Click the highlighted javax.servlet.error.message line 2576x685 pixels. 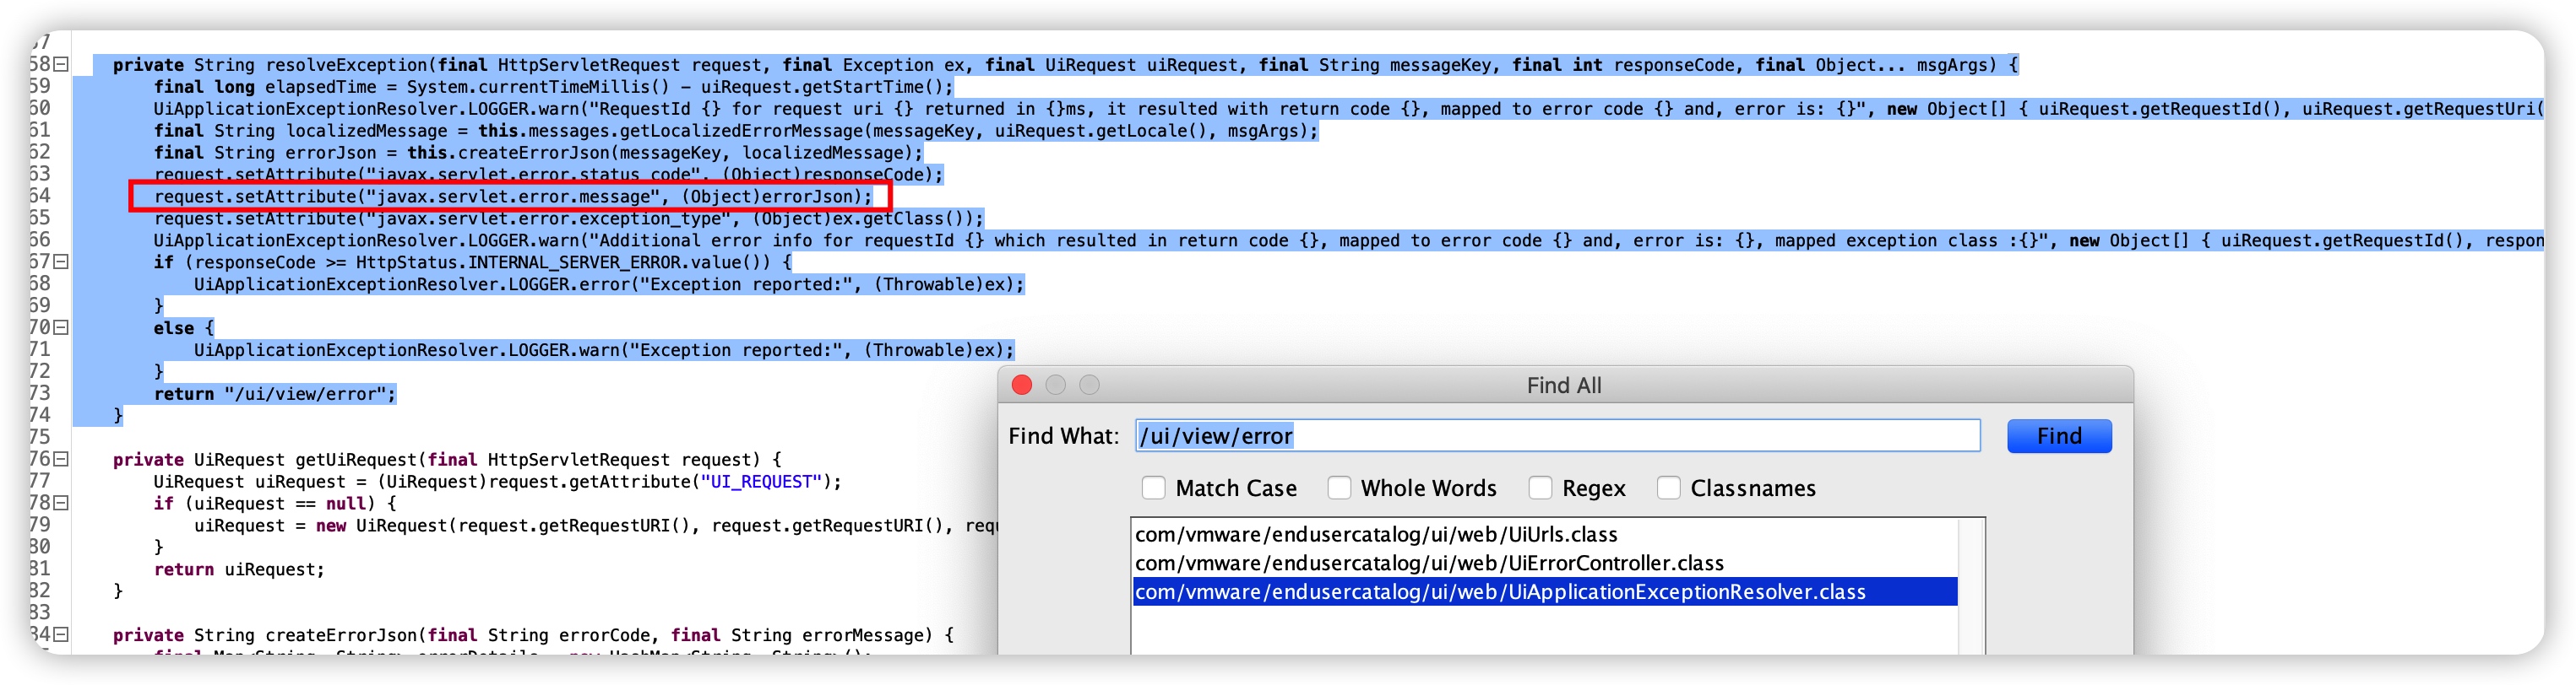[x=512, y=197]
